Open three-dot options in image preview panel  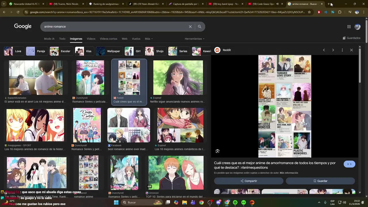click(x=342, y=50)
